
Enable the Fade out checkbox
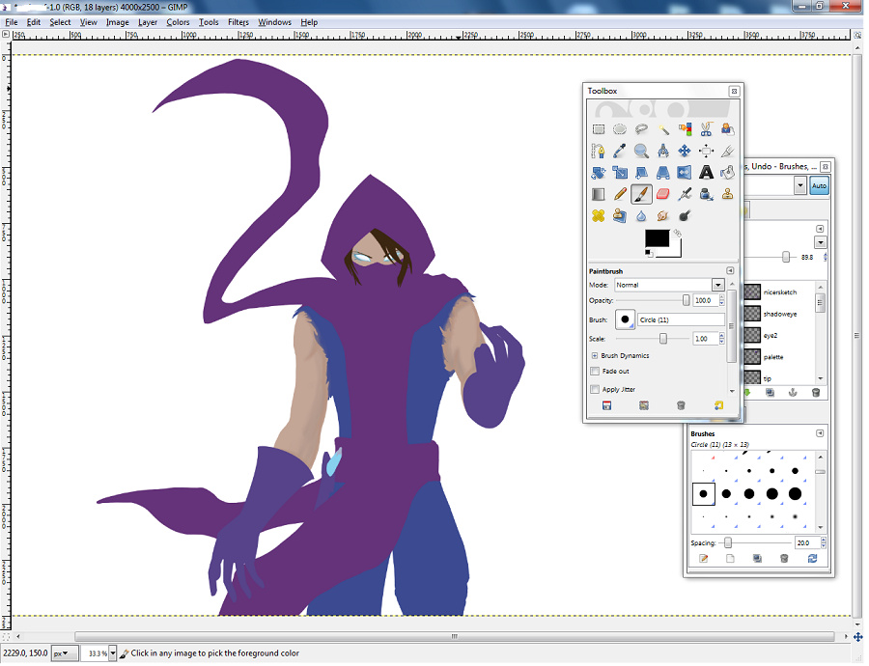pos(595,372)
